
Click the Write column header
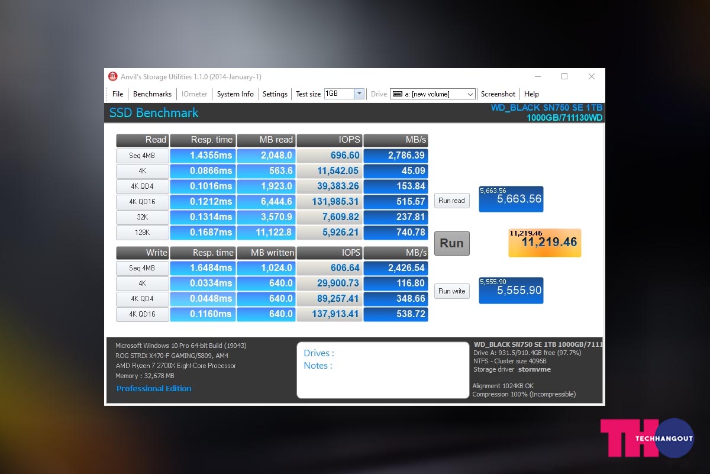pyautogui.click(x=143, y=253)
